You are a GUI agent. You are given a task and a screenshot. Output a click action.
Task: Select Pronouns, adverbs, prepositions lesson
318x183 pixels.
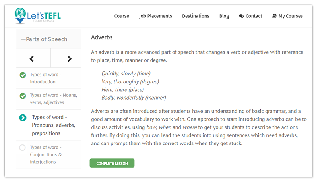pos(54,125)
